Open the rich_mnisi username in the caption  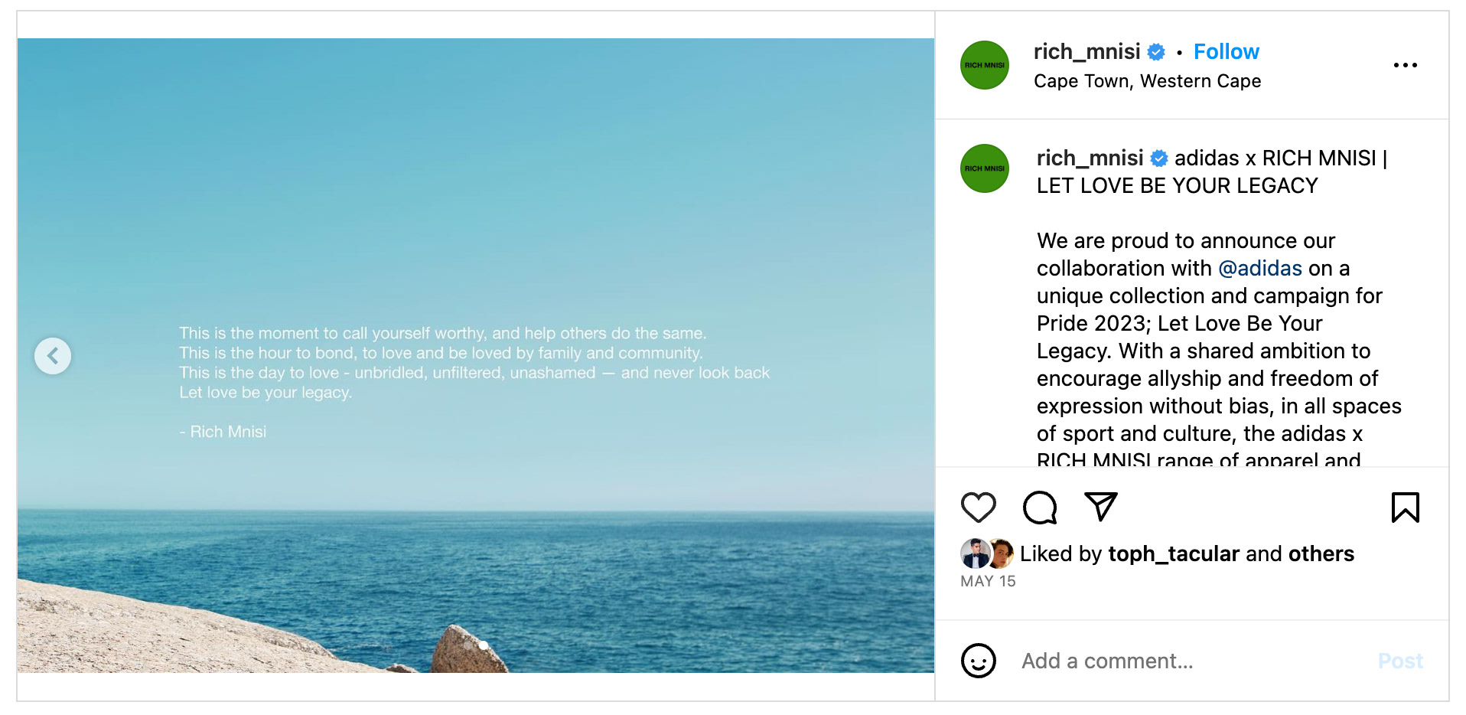click(x=1090, y=158)
